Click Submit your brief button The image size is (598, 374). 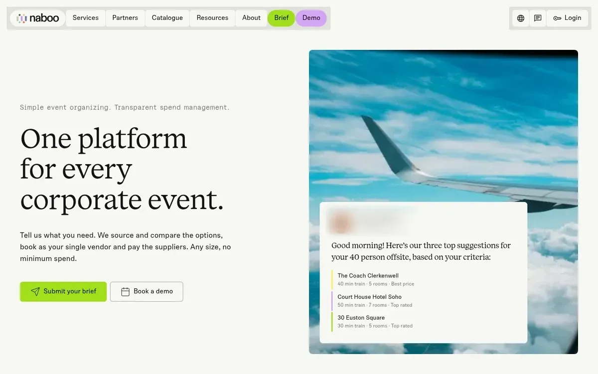pos(63,292)
